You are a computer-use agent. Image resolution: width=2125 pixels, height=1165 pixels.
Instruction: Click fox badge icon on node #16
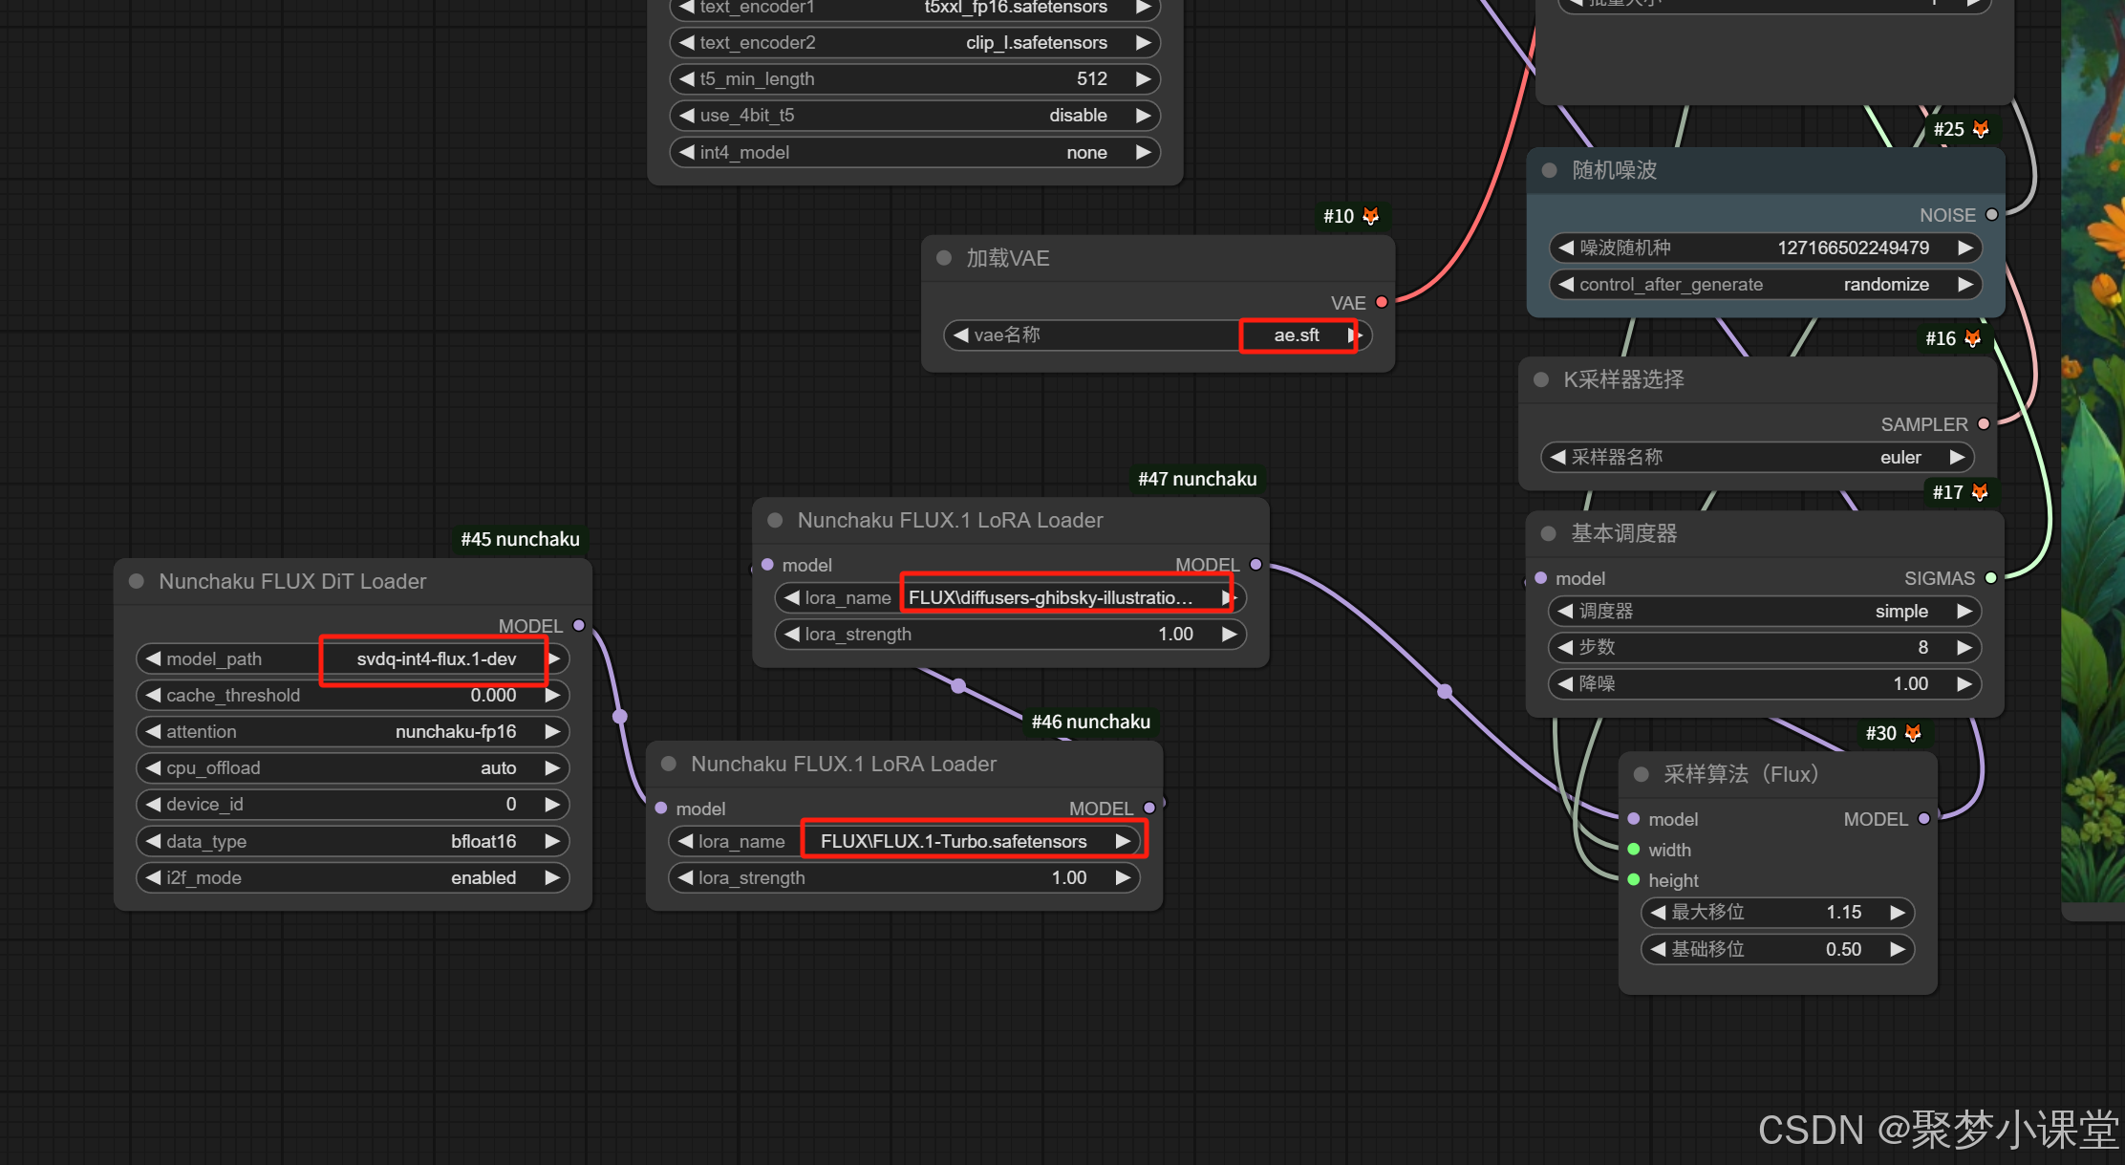point(1973,338)
